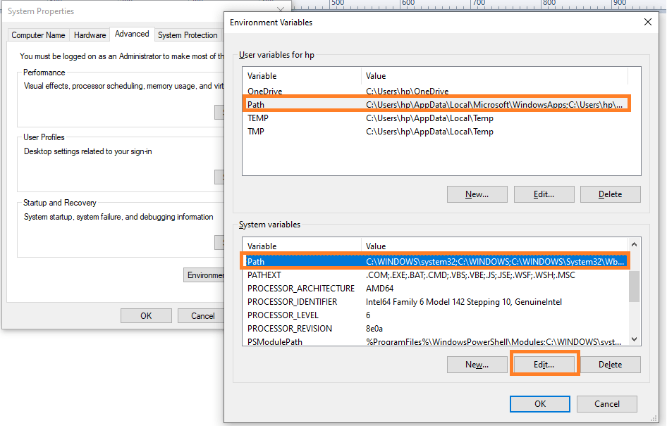
Task: Click the Intel64 Family 6 value cell
Action: [464, 302]
